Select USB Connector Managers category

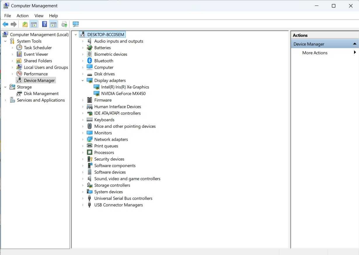[x=118, y=205]
